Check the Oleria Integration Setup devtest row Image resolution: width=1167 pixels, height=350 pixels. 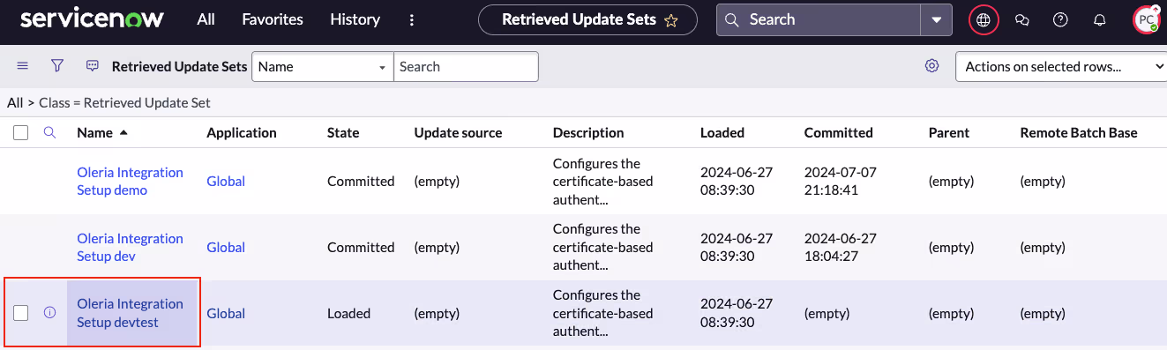pos(21,313)
